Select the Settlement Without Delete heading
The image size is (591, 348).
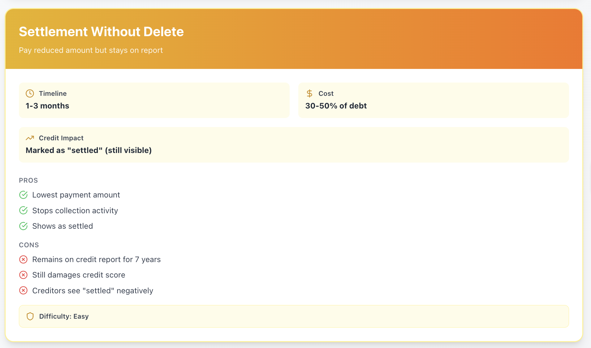click(101, 32)
